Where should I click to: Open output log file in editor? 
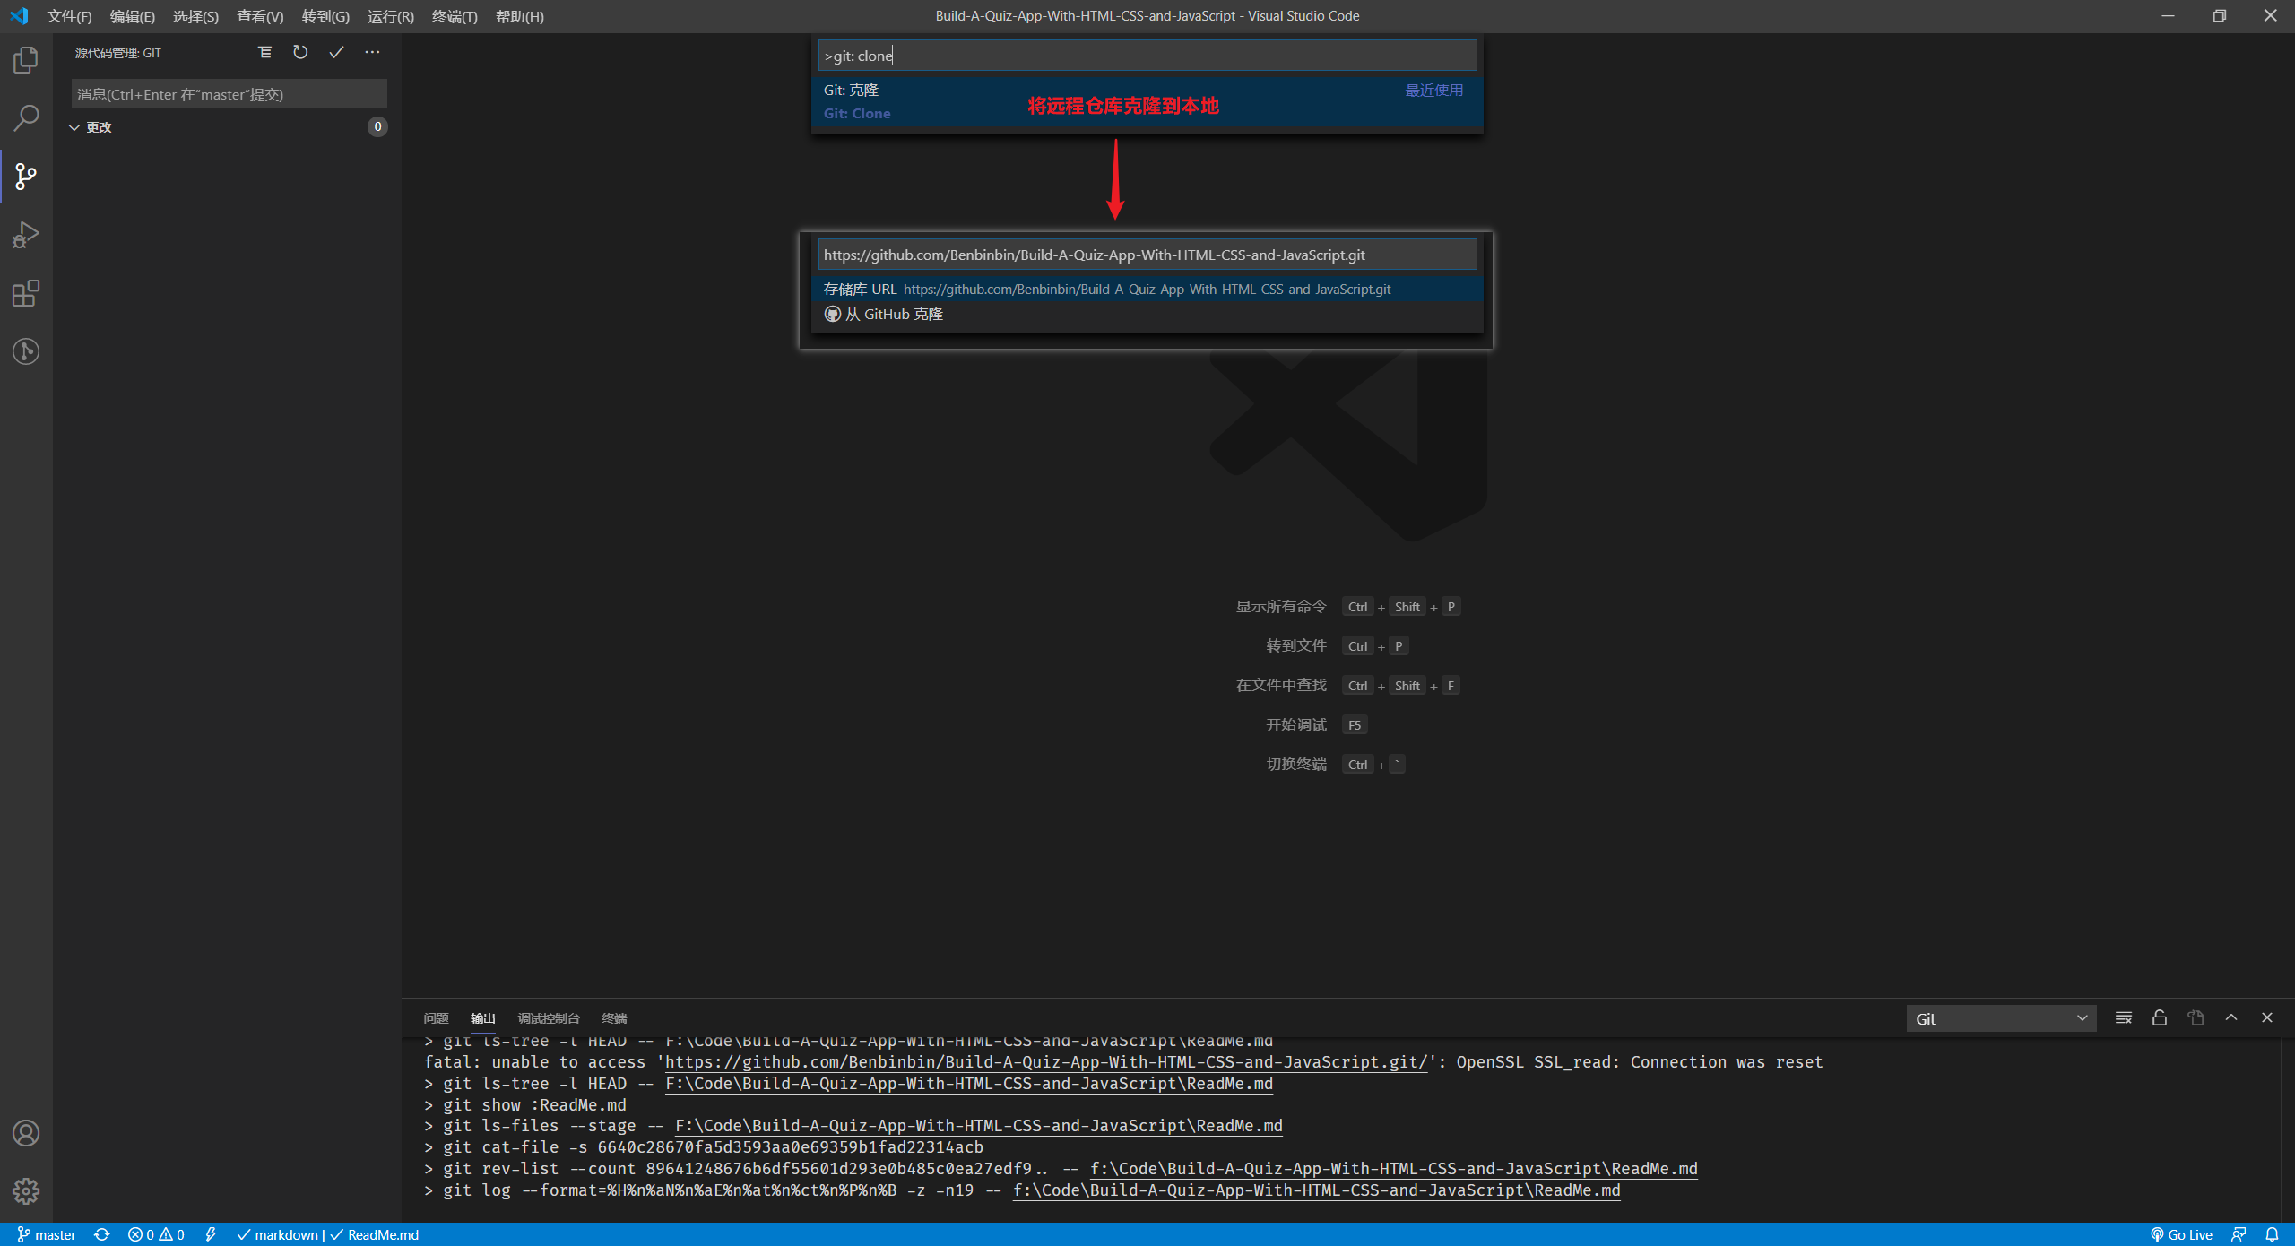[2195, 1017]
